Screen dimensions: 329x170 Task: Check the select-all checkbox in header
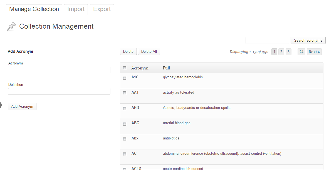(124, 68)
